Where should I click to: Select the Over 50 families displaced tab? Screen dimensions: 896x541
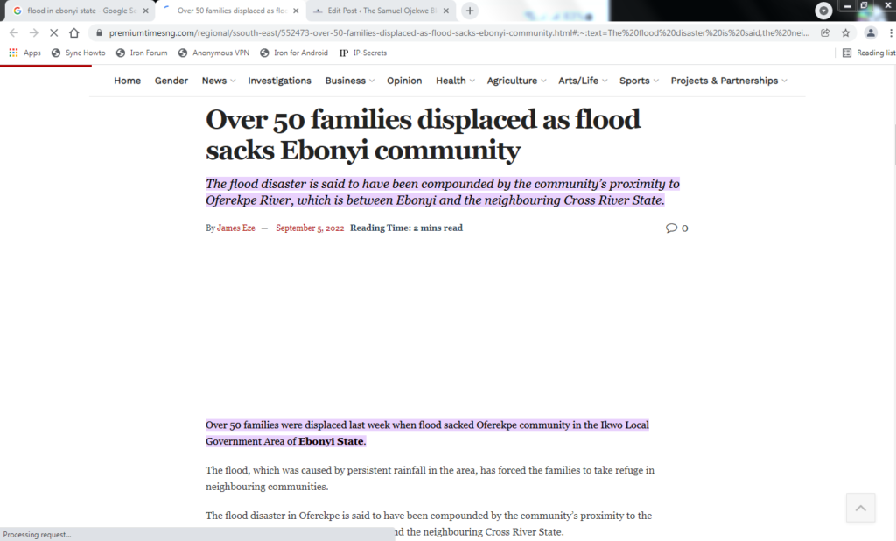(x=231, y=11)
